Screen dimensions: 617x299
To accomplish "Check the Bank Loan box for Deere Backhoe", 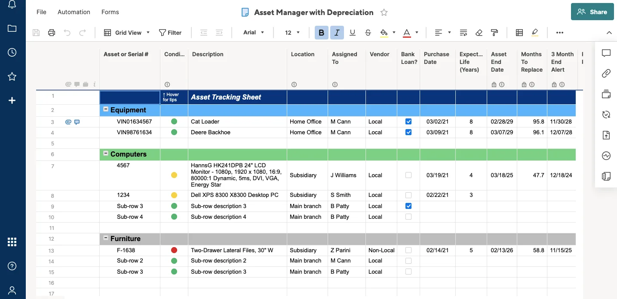I will coord(408,132).
